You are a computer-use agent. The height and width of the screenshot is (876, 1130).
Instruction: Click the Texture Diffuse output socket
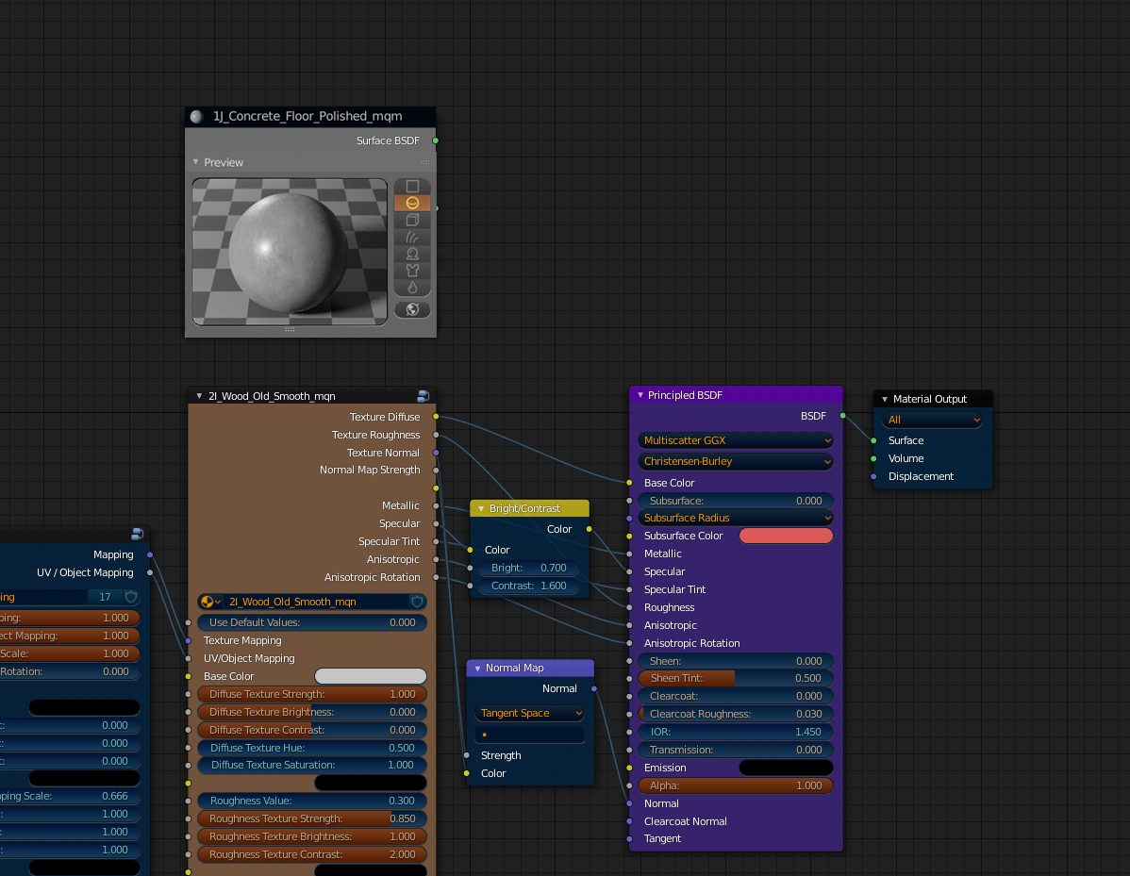tap(435, 417)
